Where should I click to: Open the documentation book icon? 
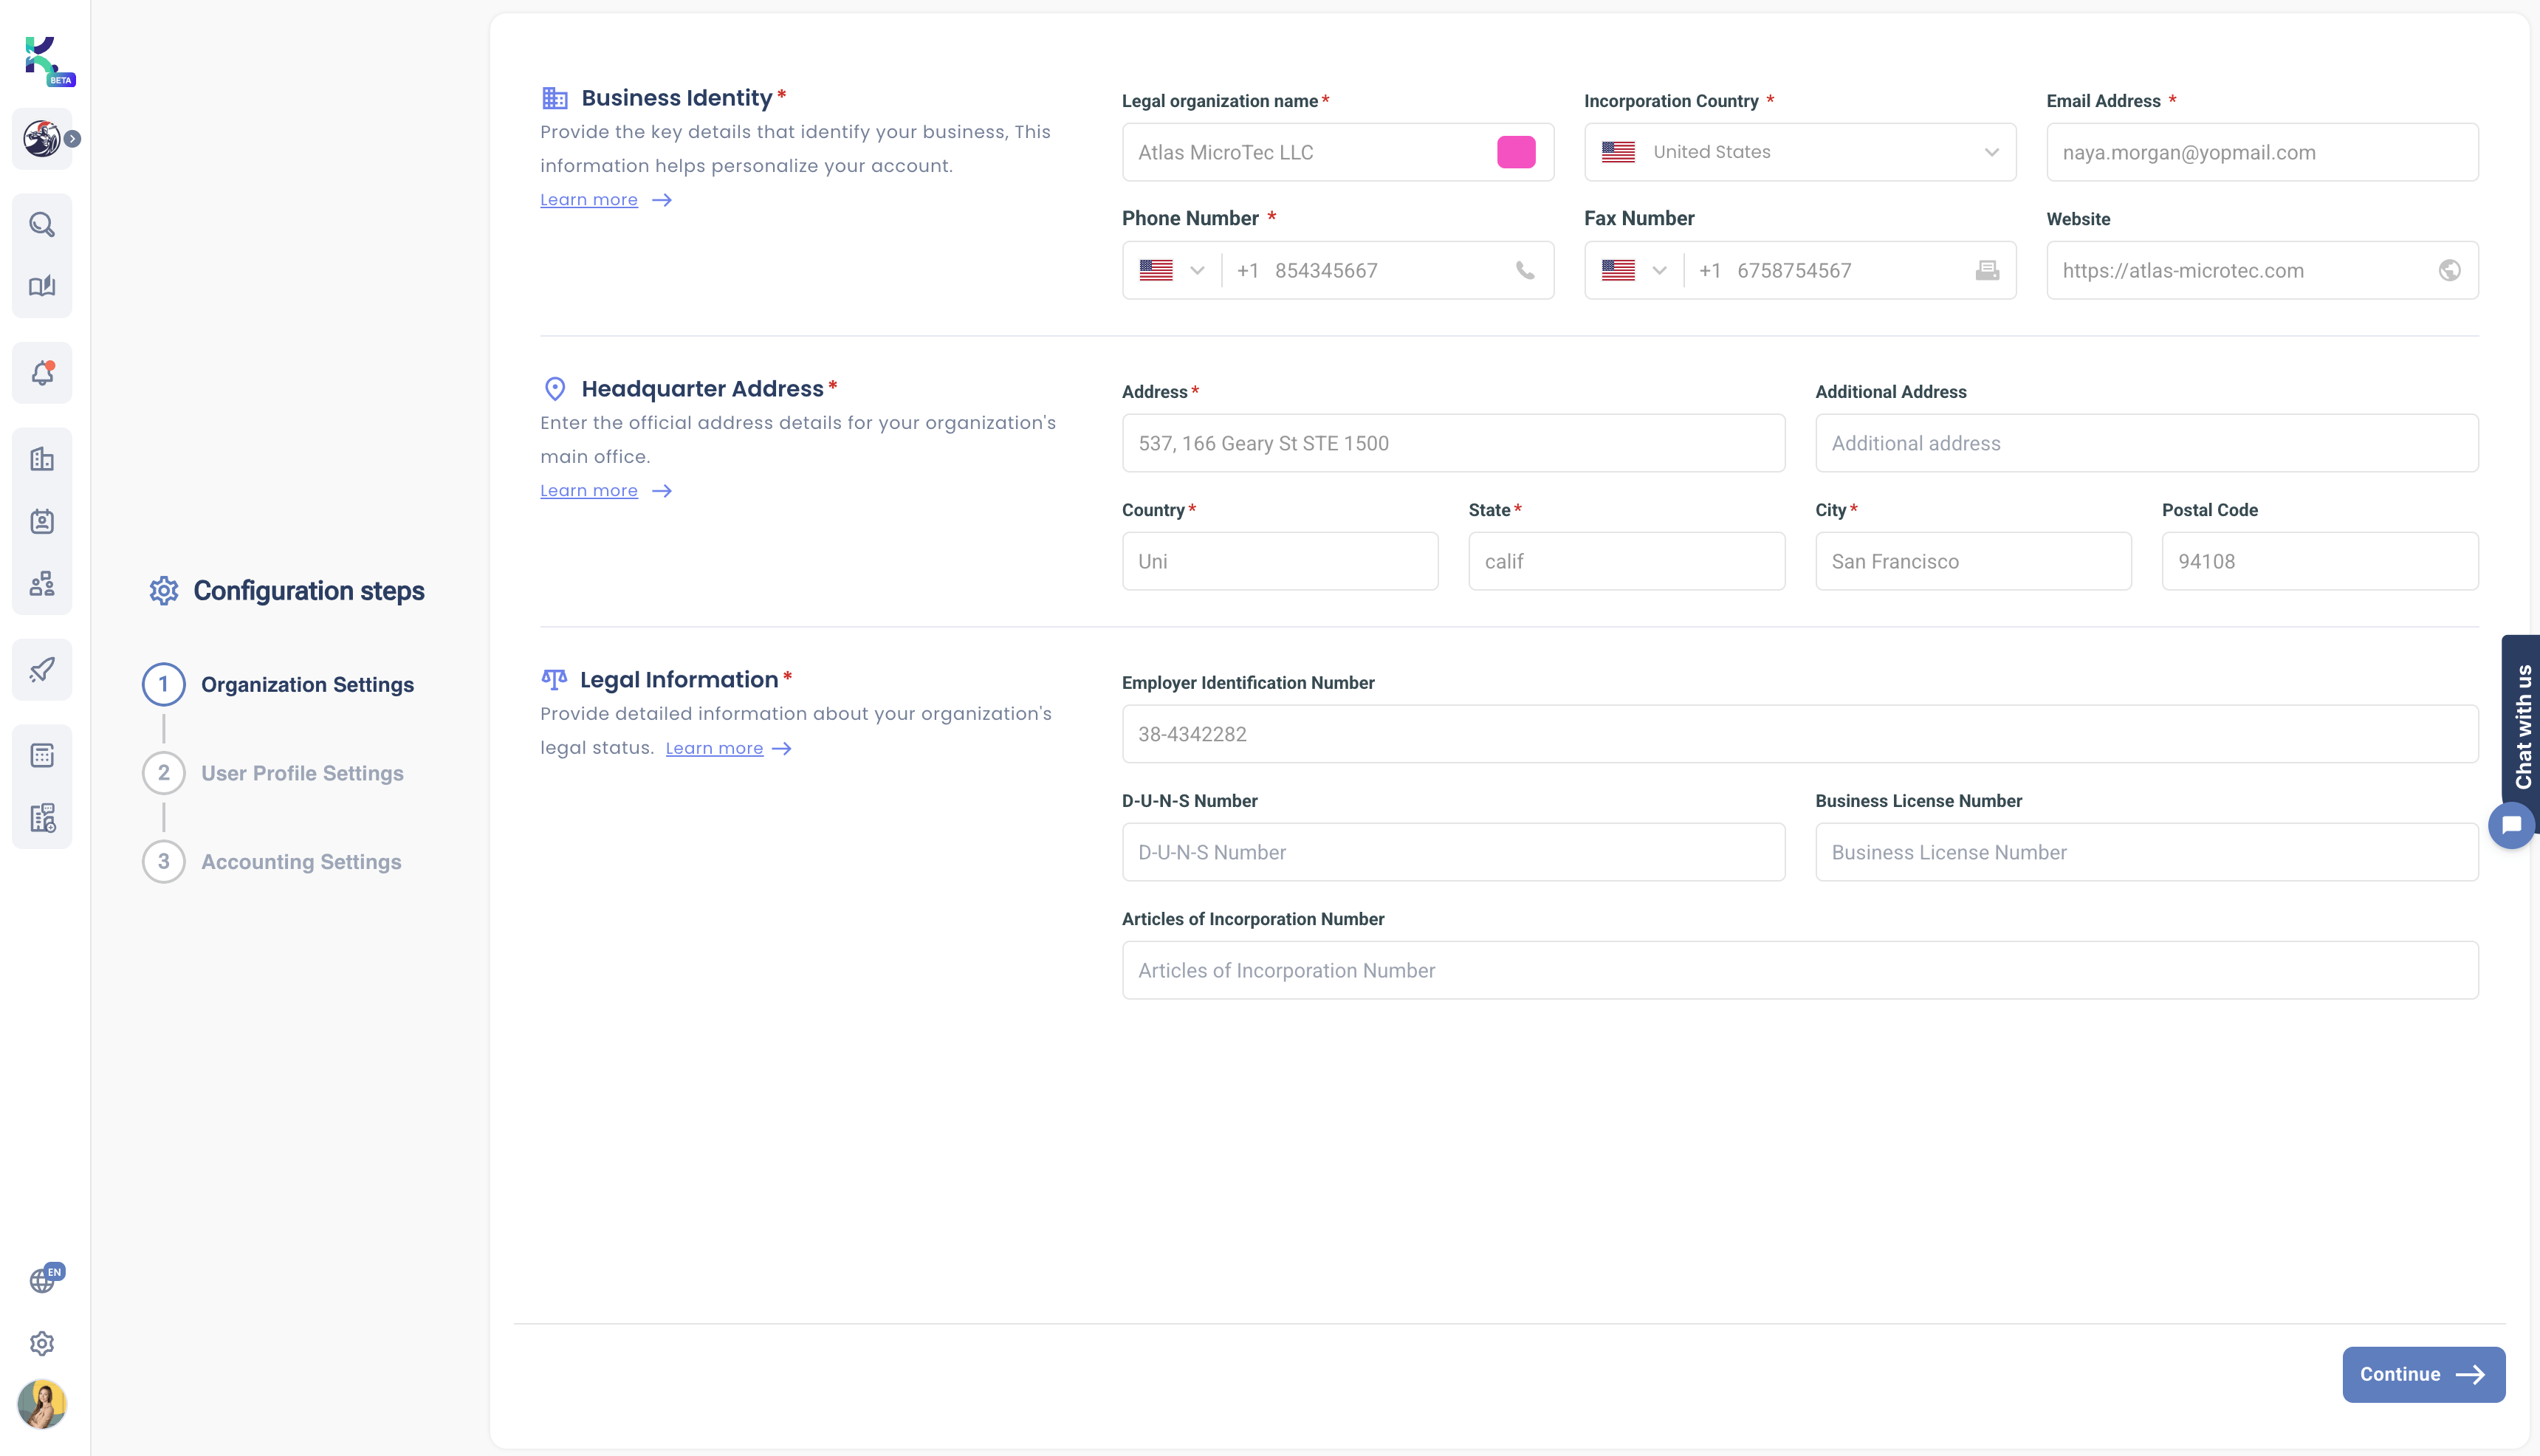click(42, 286)
